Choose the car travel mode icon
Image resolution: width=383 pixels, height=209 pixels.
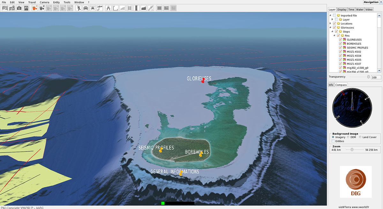(86, 8)
